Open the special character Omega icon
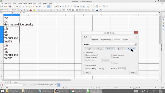The width and height of the screenshot is (165, 93). 84,6
